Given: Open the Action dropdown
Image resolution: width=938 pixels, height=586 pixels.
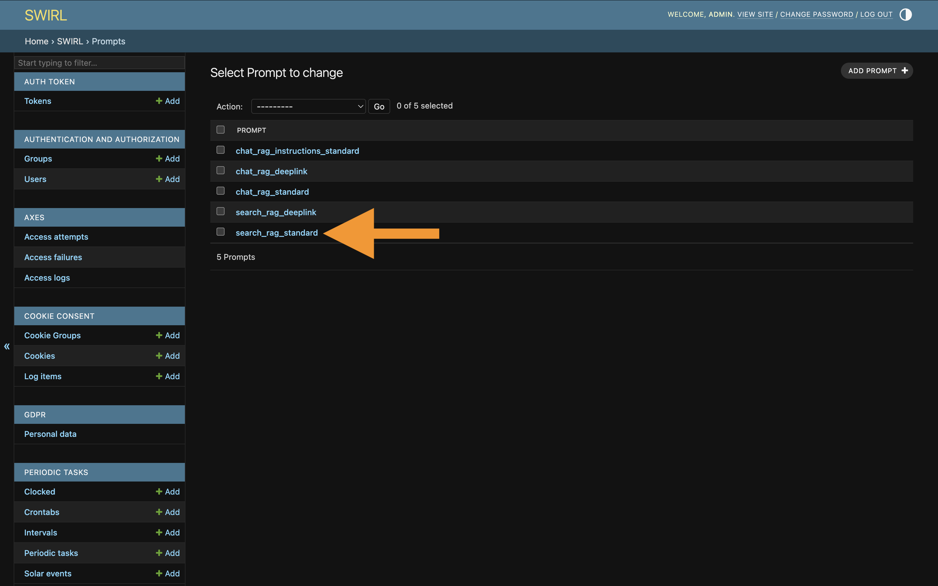Looking at the screenshot, I should tap(308, 106).
